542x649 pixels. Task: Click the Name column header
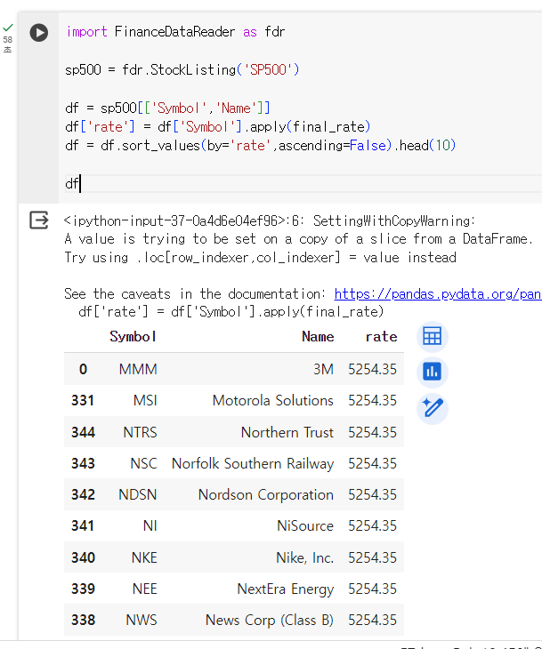pos(318,337)
